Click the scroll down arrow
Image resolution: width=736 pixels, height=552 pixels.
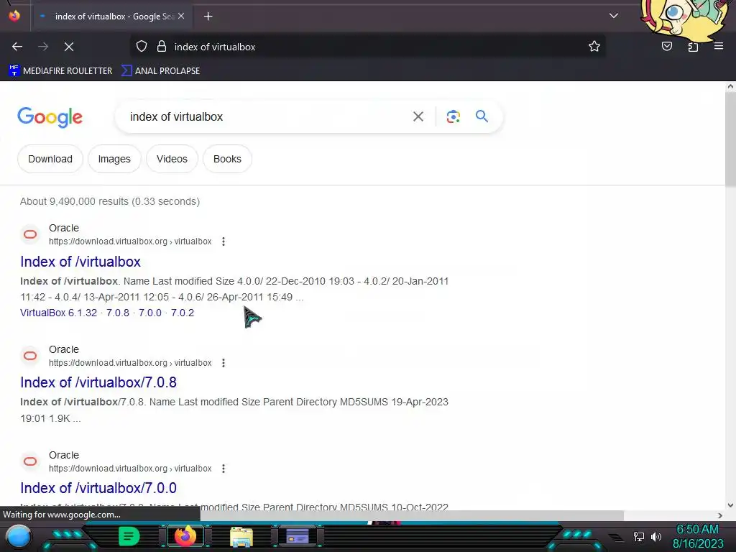coord(730,505)
